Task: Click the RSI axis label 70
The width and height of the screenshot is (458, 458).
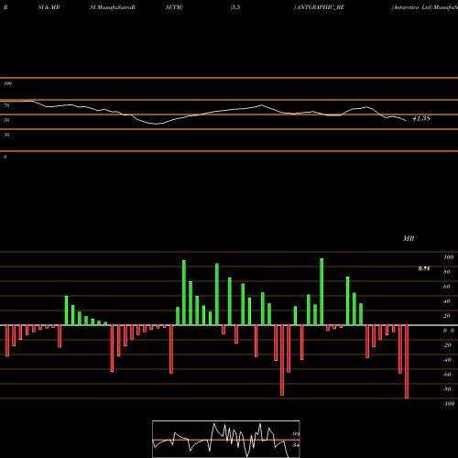Action: coord(6,105)
